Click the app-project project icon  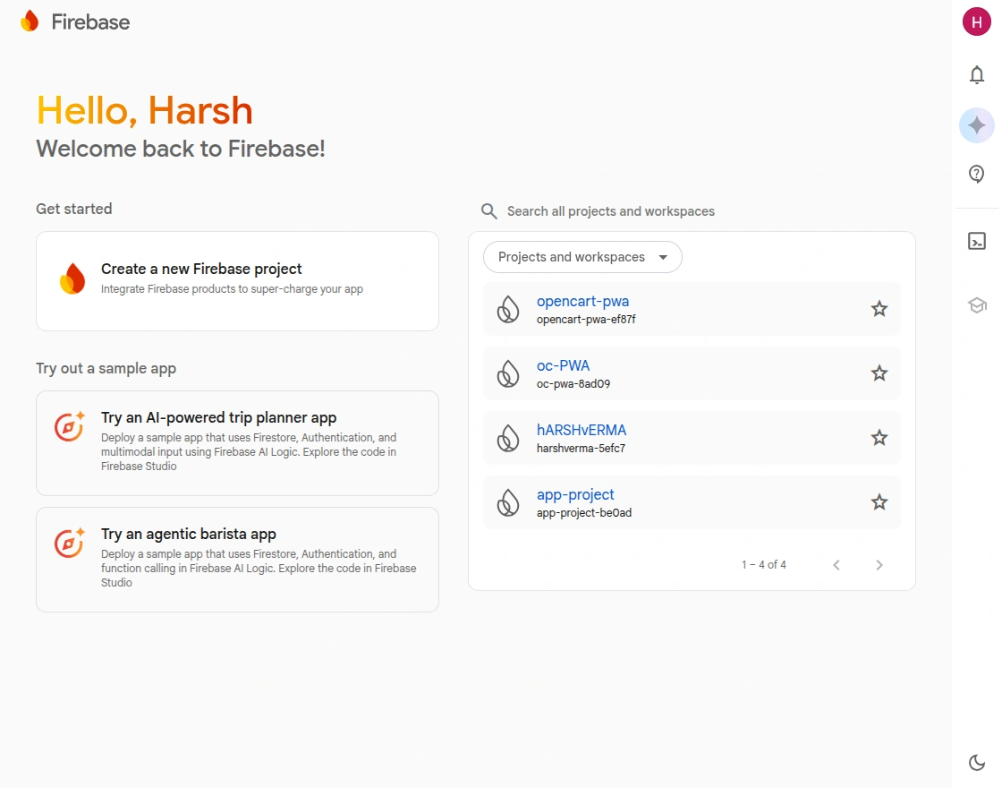pyautogui.click(x=508, y=502)
